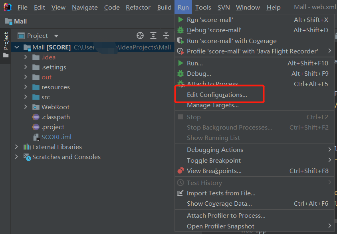Click the green Run 'score-mall' play icon
The height and width of the screenshot is (234, 337).
180,20
